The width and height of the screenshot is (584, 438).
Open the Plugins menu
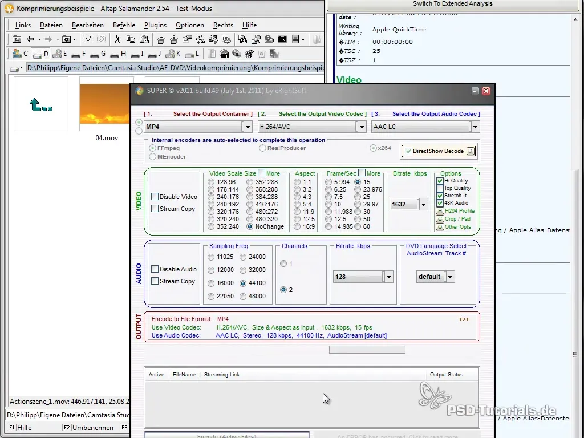click(155, 25)
